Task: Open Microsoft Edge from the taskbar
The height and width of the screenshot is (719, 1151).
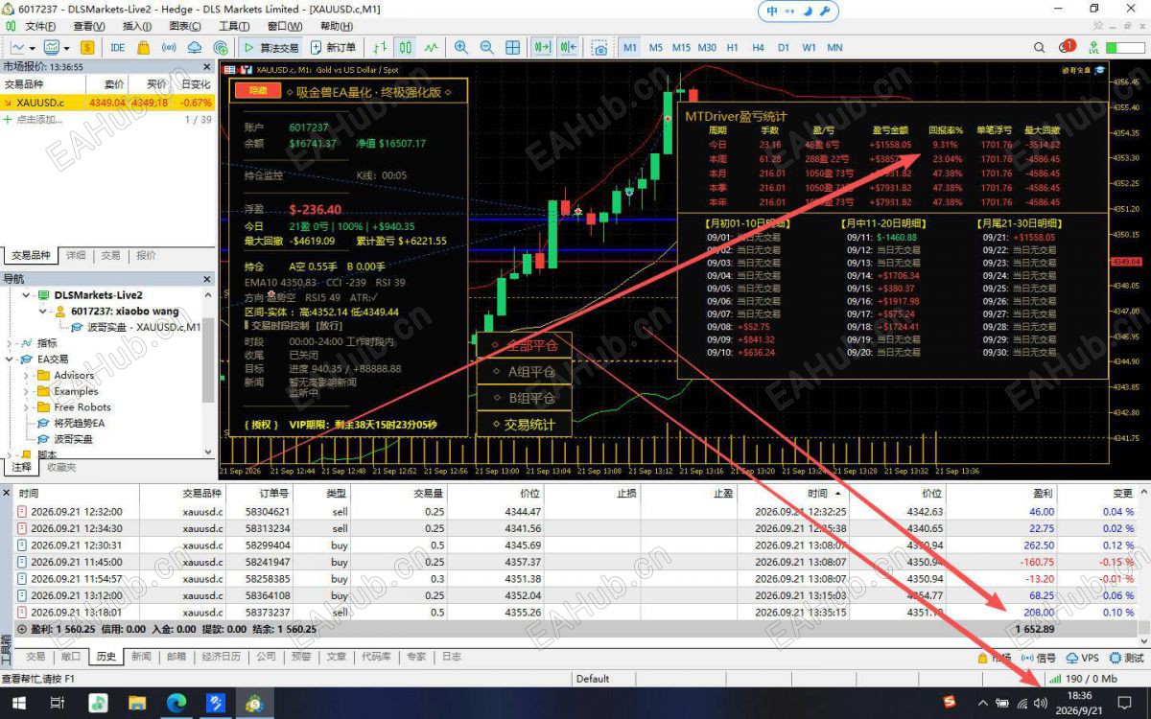Action: click(176, 703)
